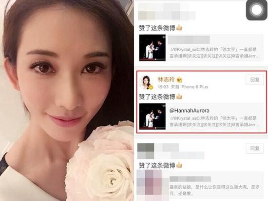Click the yellow verified badge on avatar
This screenshot has width=268, height=201.
[x=151, y=87]
